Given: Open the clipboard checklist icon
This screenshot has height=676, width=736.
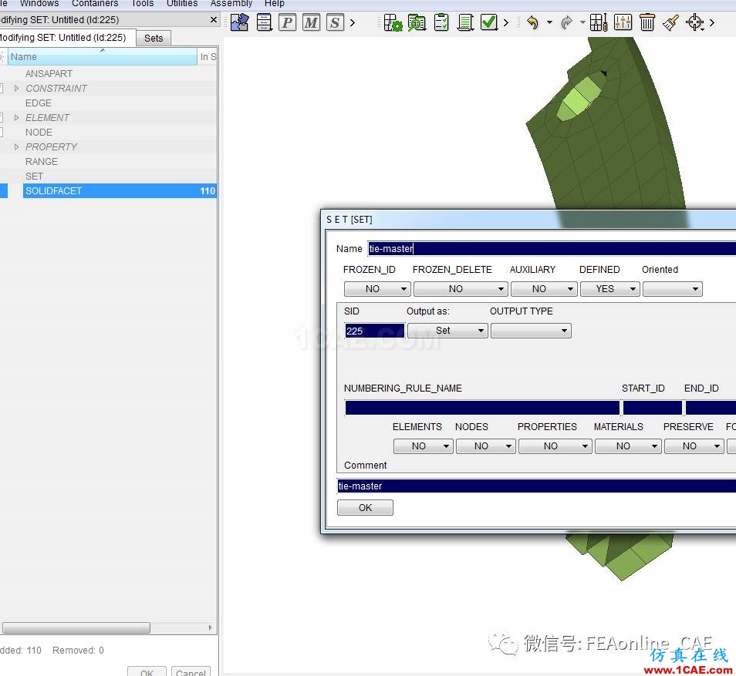Looking at the screenshot, I should [x=441, y=22].
